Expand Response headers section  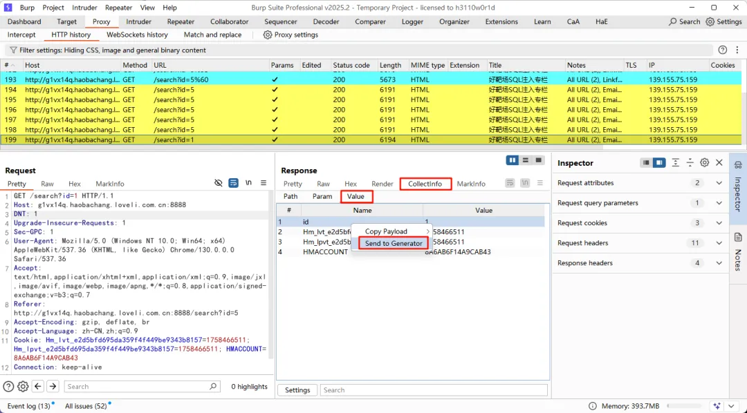point(719,262)
